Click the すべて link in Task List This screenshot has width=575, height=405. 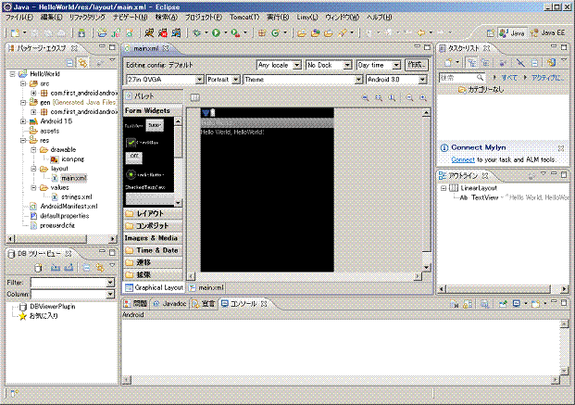[x=509, y=78]
